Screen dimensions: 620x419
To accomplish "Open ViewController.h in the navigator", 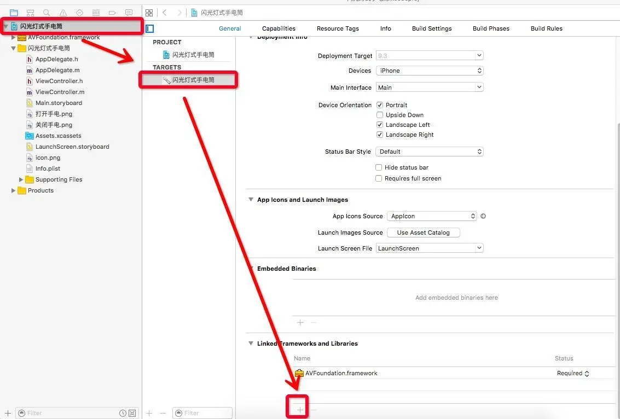I will [59, 81].
